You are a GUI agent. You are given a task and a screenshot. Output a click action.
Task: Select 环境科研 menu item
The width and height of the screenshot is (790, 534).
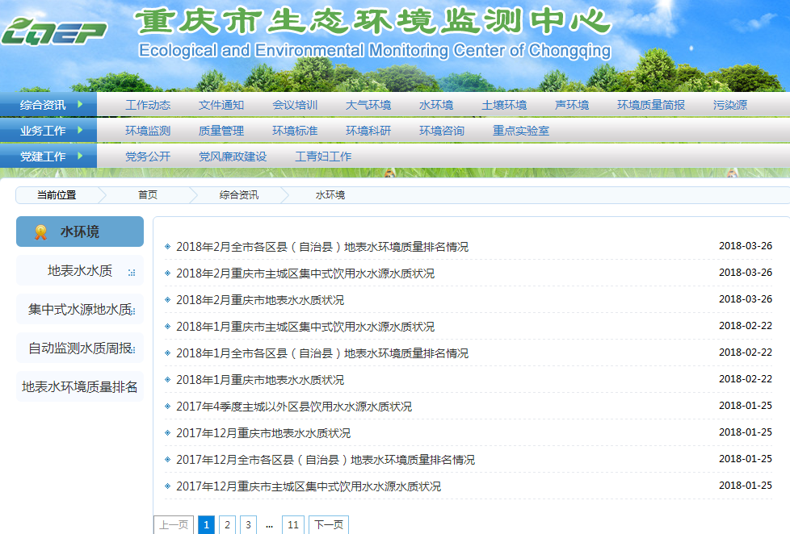[x=368, y=131]
